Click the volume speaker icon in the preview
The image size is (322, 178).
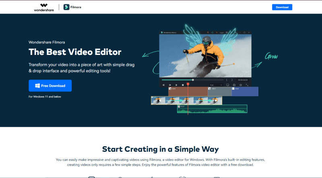click(240, 85)
